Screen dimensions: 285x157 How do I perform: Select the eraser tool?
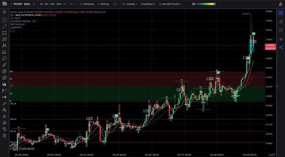click(x=4, y=110)
